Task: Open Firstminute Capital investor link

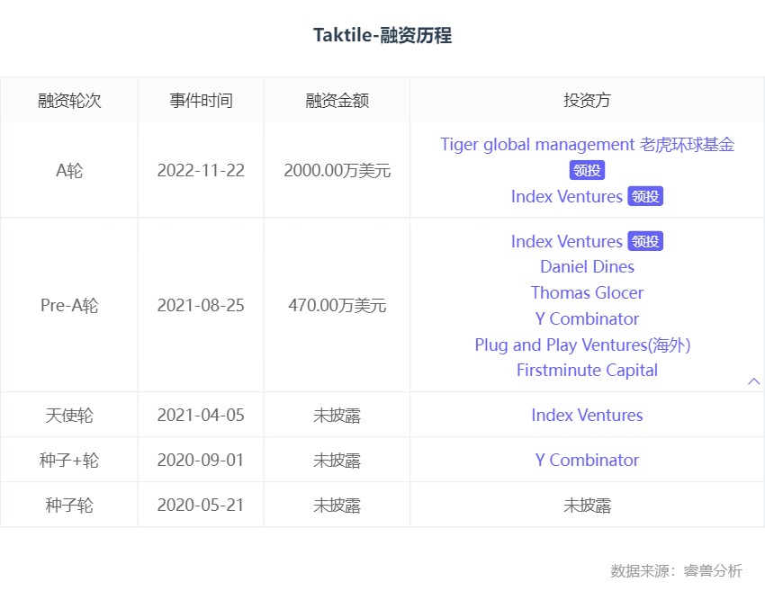Action: click(587, 370)
